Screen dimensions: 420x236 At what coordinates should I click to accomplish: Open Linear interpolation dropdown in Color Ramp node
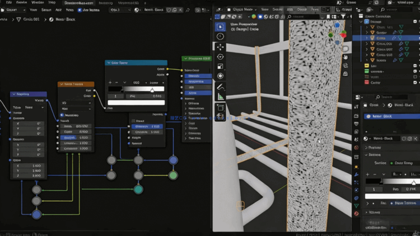(x=157, y=83)
